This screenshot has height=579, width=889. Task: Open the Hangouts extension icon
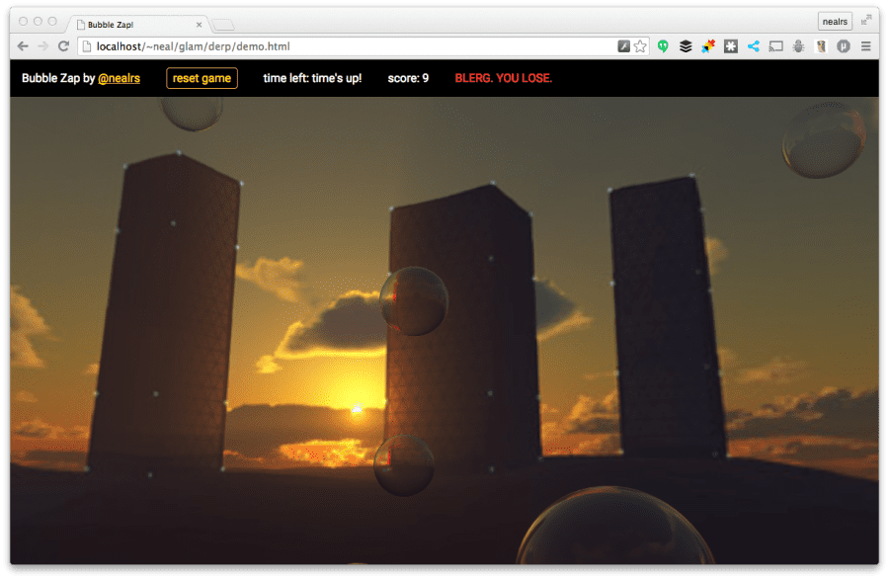(663, 46)
